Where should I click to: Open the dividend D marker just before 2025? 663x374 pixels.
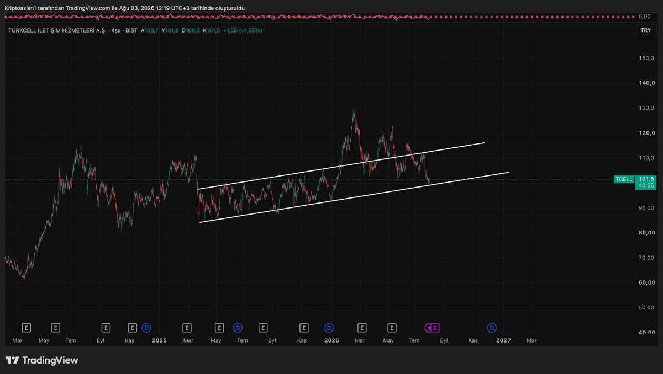click(146, 328)
